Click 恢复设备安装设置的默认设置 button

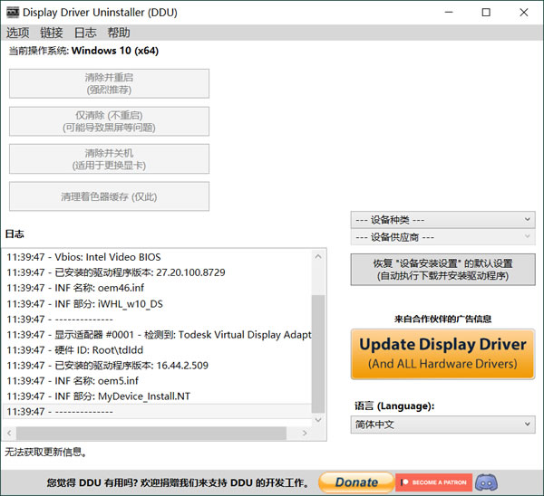coord(442,269)
